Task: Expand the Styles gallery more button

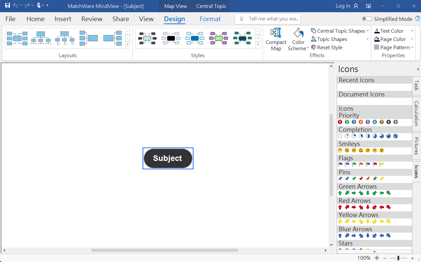Action: (258, 45)
